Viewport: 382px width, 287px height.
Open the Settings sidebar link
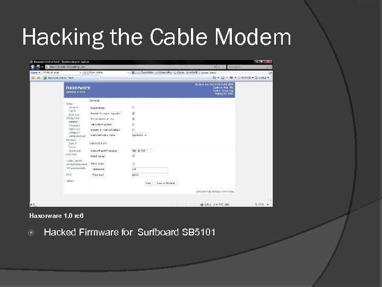click(73, 122)
